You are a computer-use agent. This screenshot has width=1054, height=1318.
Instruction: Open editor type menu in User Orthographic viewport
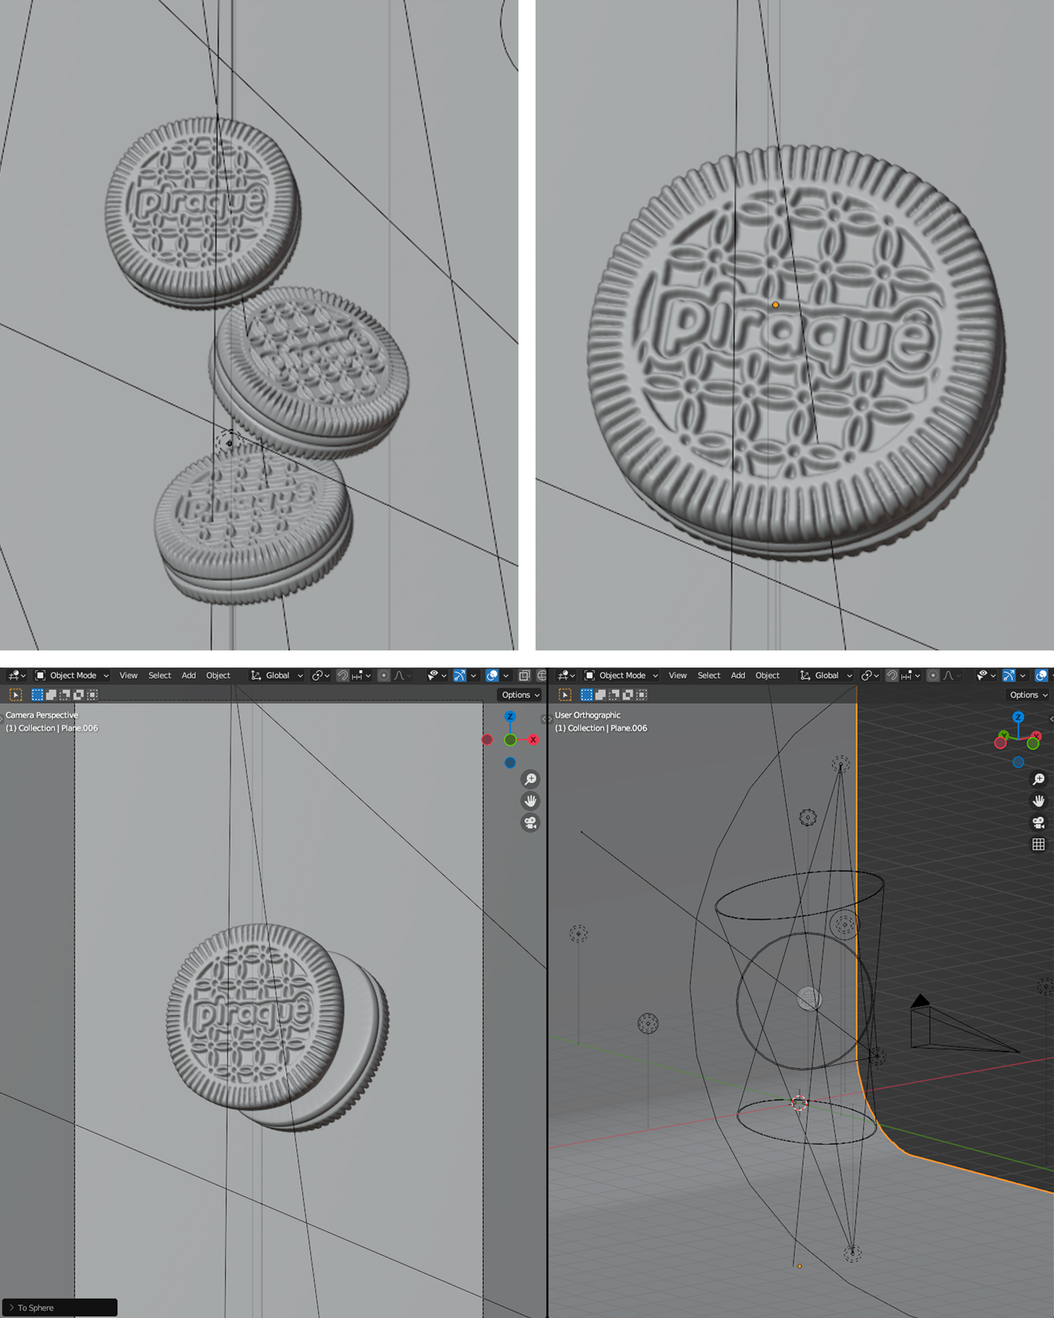(x=565, y=675)
